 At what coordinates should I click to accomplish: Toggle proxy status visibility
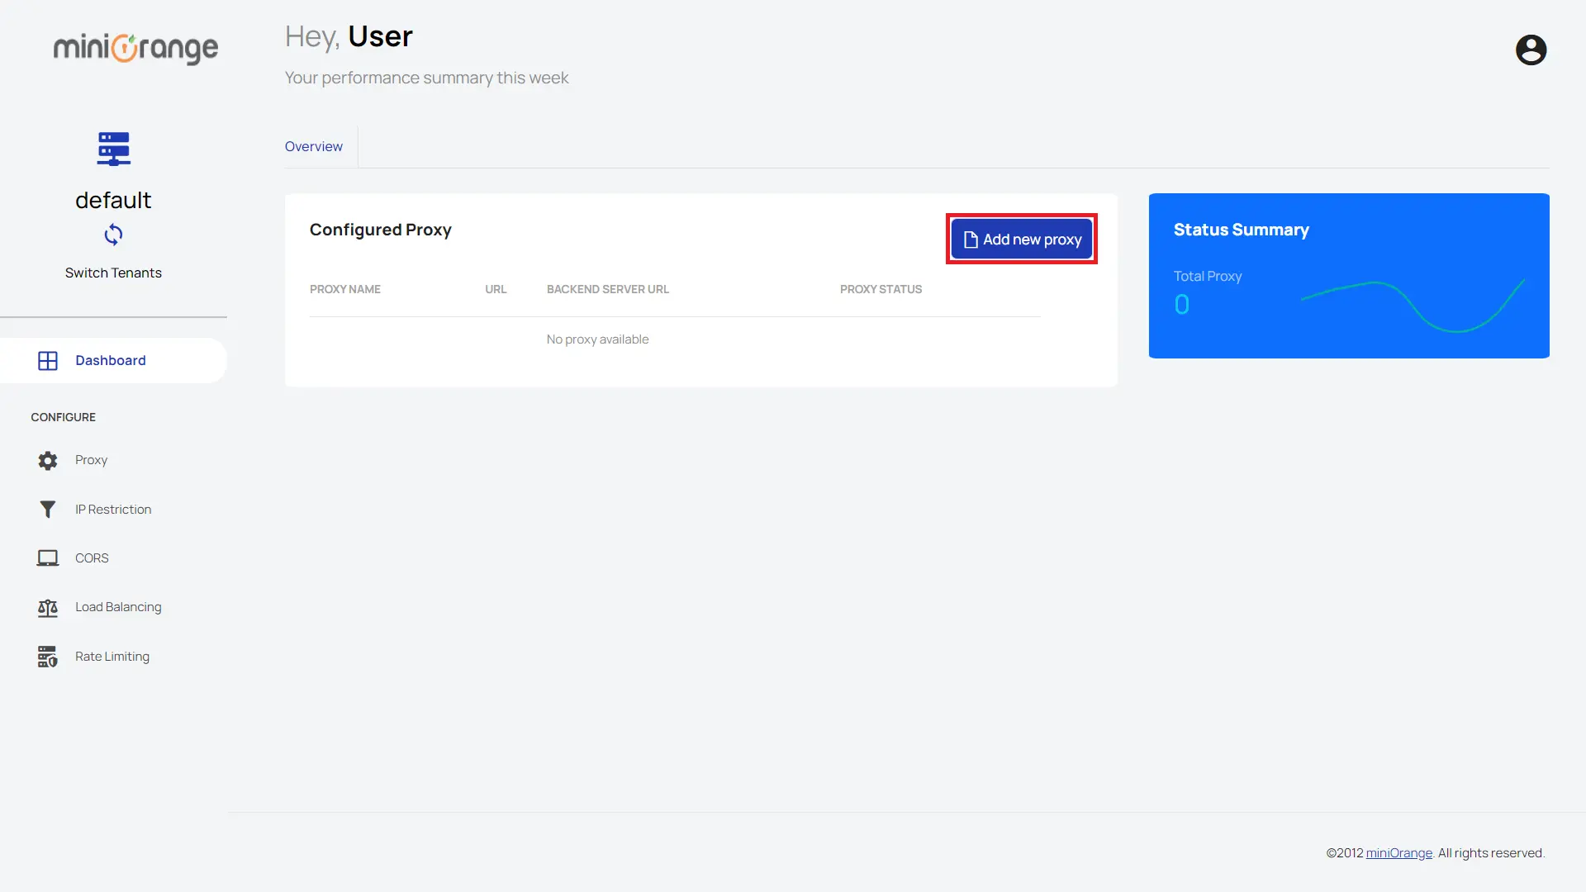[880, 288]
